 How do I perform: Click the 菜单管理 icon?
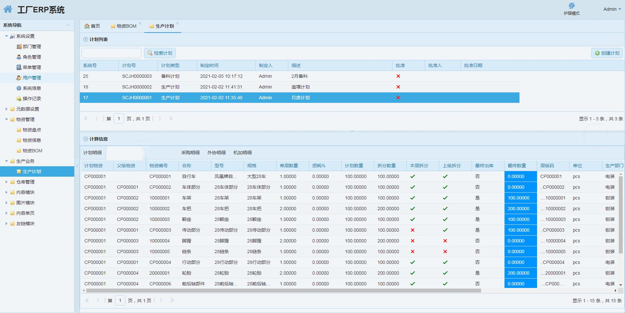coord(19,67)
